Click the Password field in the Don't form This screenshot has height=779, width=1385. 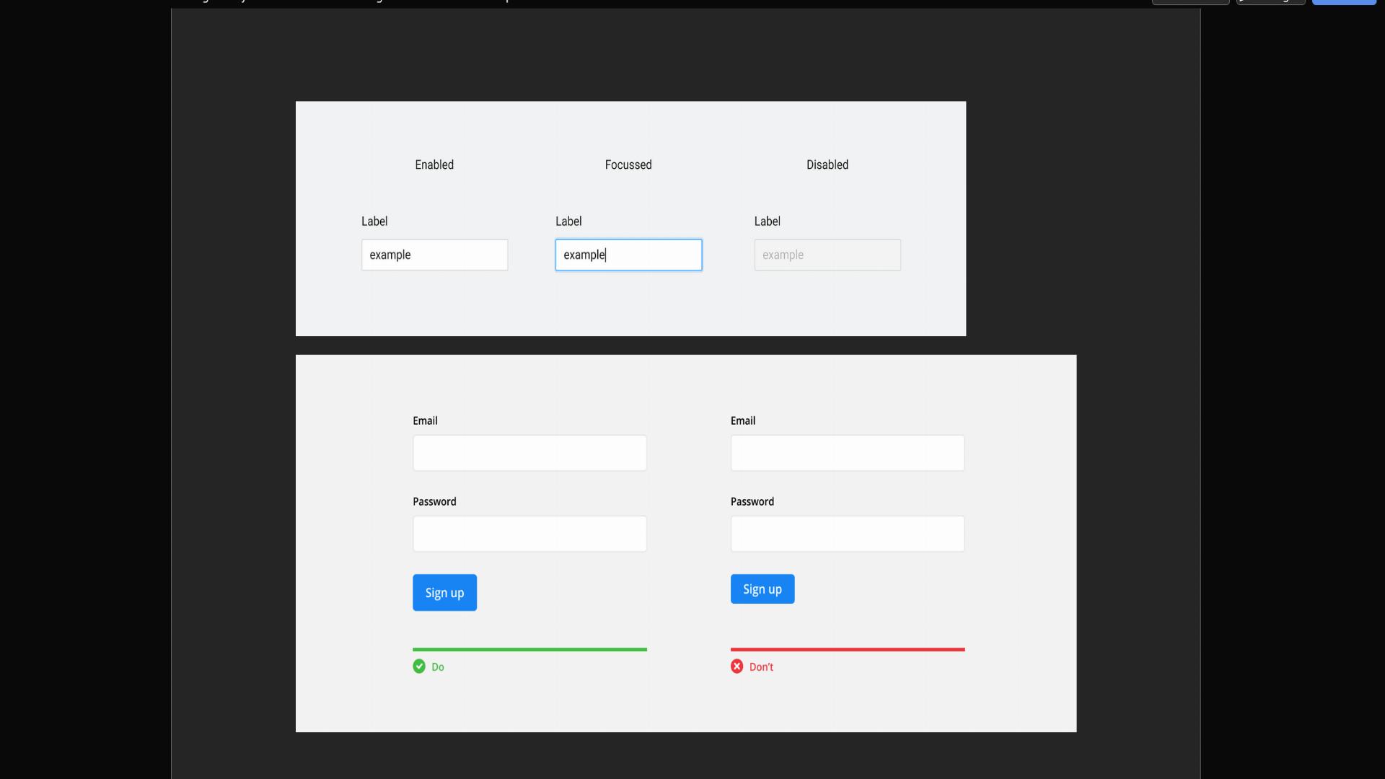point(848,534)
